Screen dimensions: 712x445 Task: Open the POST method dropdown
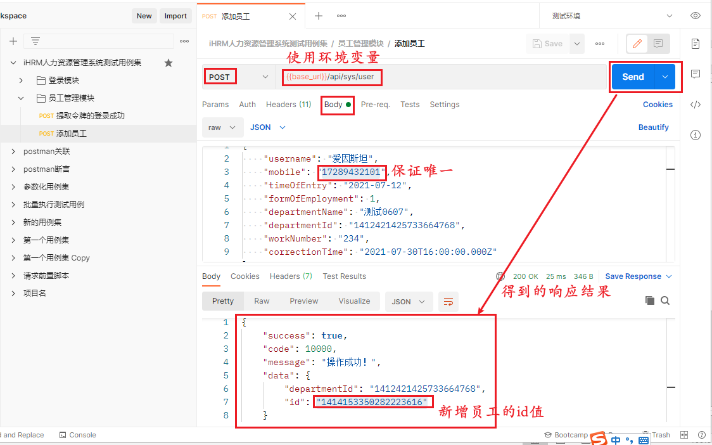click(x=238, y=77)
